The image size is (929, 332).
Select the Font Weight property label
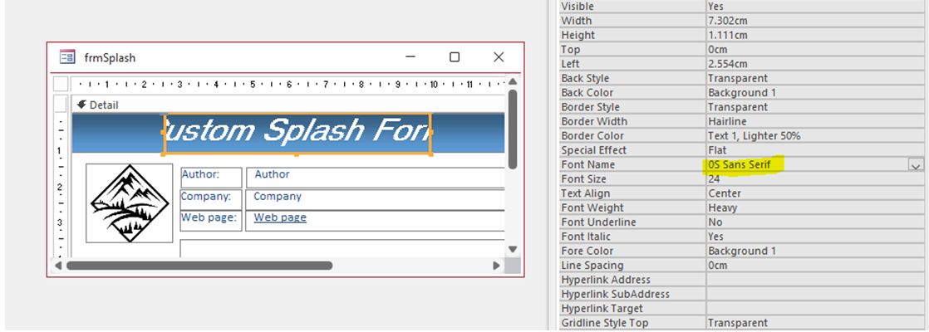[592, 207]
